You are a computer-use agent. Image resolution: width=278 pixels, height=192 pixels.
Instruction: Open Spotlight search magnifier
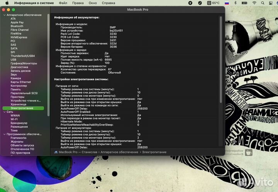(x=263, y=3)
